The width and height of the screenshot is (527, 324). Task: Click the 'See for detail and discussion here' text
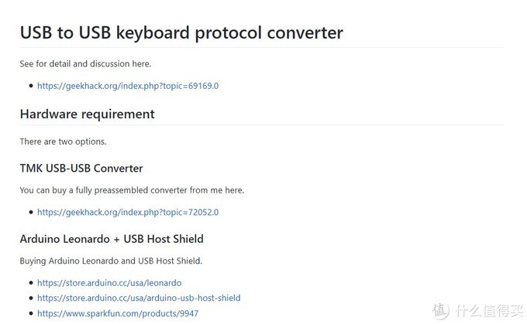click(x=85, y=63)
